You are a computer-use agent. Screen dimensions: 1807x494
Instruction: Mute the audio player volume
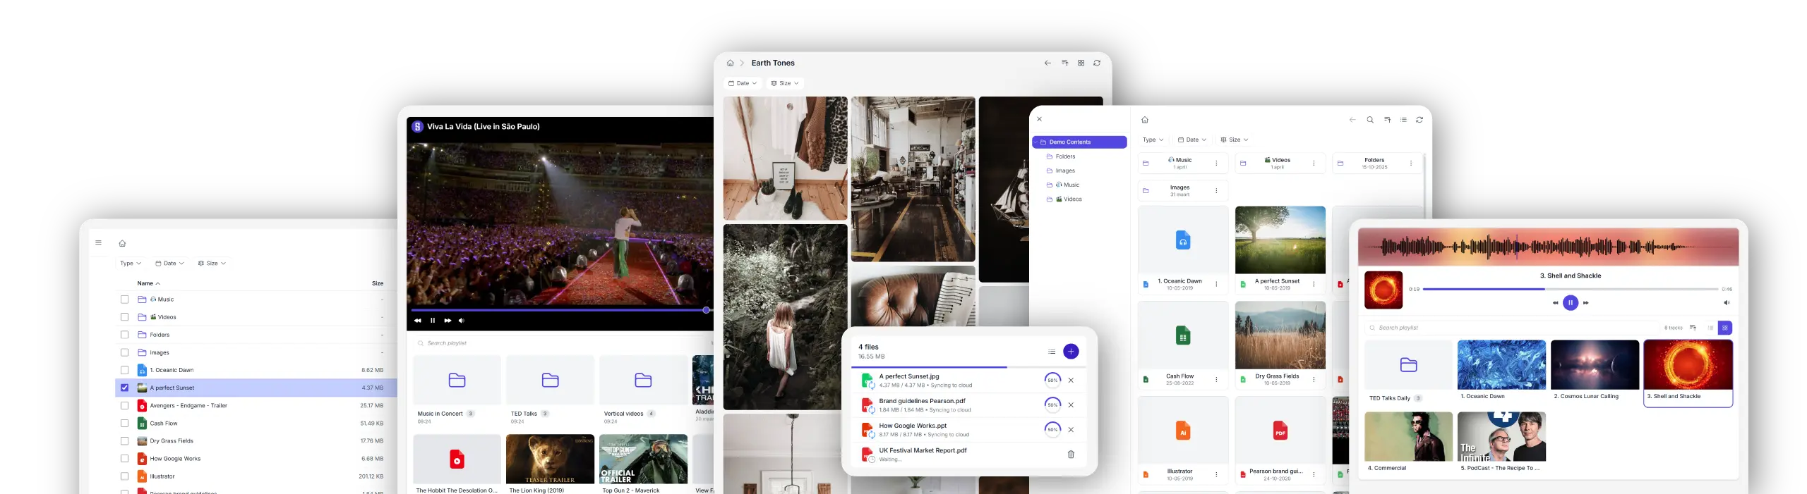coord(1727,302)
